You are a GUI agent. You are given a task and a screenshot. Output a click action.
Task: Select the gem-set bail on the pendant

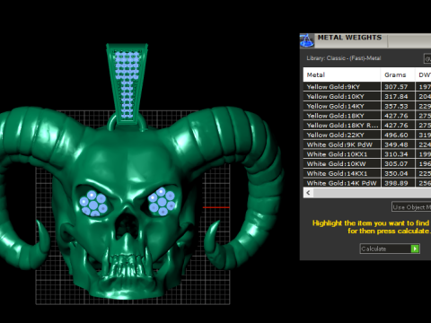pyautogui.click(x=127, y=83)
